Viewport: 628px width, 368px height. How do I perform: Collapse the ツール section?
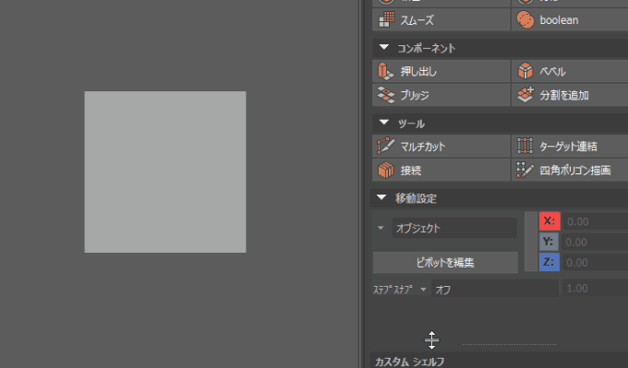point(383,123)
